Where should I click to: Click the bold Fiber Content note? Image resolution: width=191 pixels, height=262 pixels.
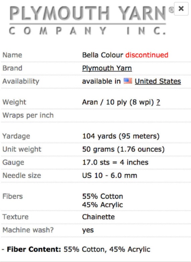click(x=34, y=249)
